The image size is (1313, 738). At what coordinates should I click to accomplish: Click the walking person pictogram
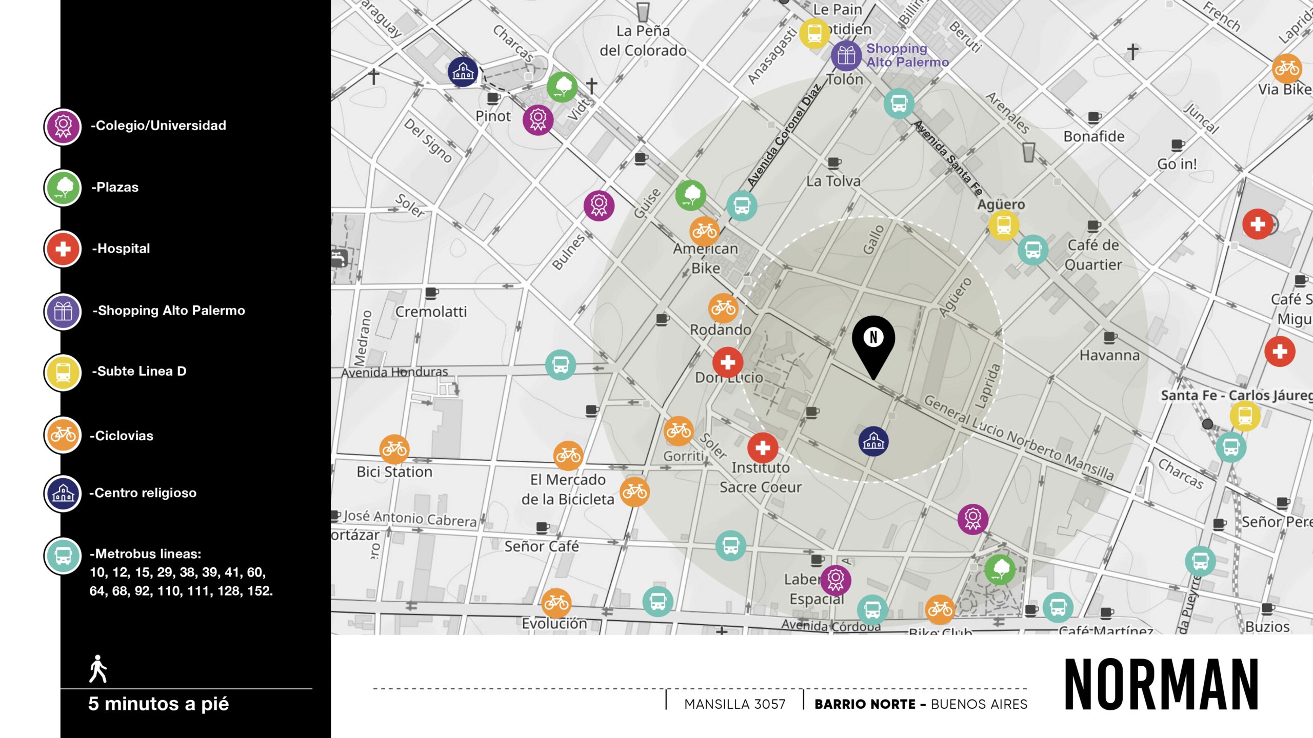click(x=97, y=668)
